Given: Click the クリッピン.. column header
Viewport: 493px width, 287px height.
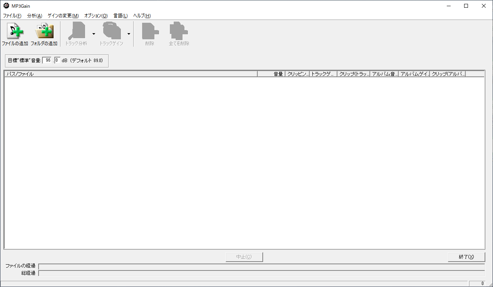Looking at the screenshot, I should tap(297, 74).
